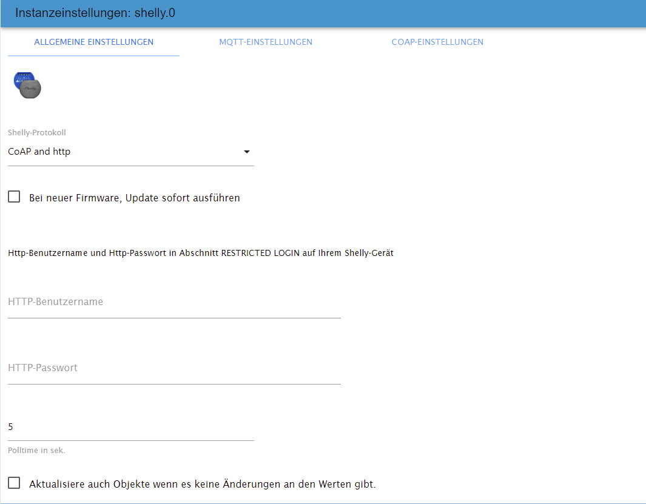Click the Polltime in sek. label

[x=36, y=451]
